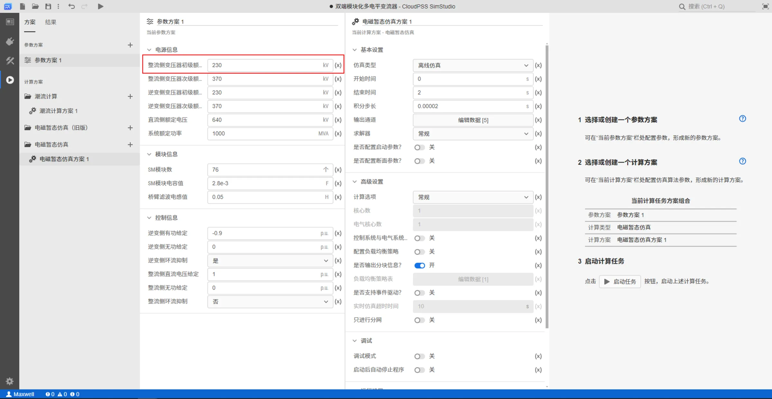The height and width of the screenshot is (399, 772).
Task: Toggle fullscreen icon in top right
Action: [765, 6]
